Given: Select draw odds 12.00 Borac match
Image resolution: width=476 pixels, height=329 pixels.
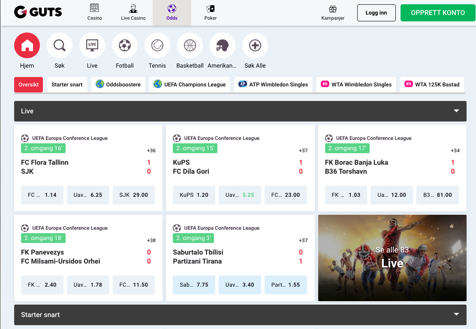Looking at the screenshot, I should pos(392,195).
